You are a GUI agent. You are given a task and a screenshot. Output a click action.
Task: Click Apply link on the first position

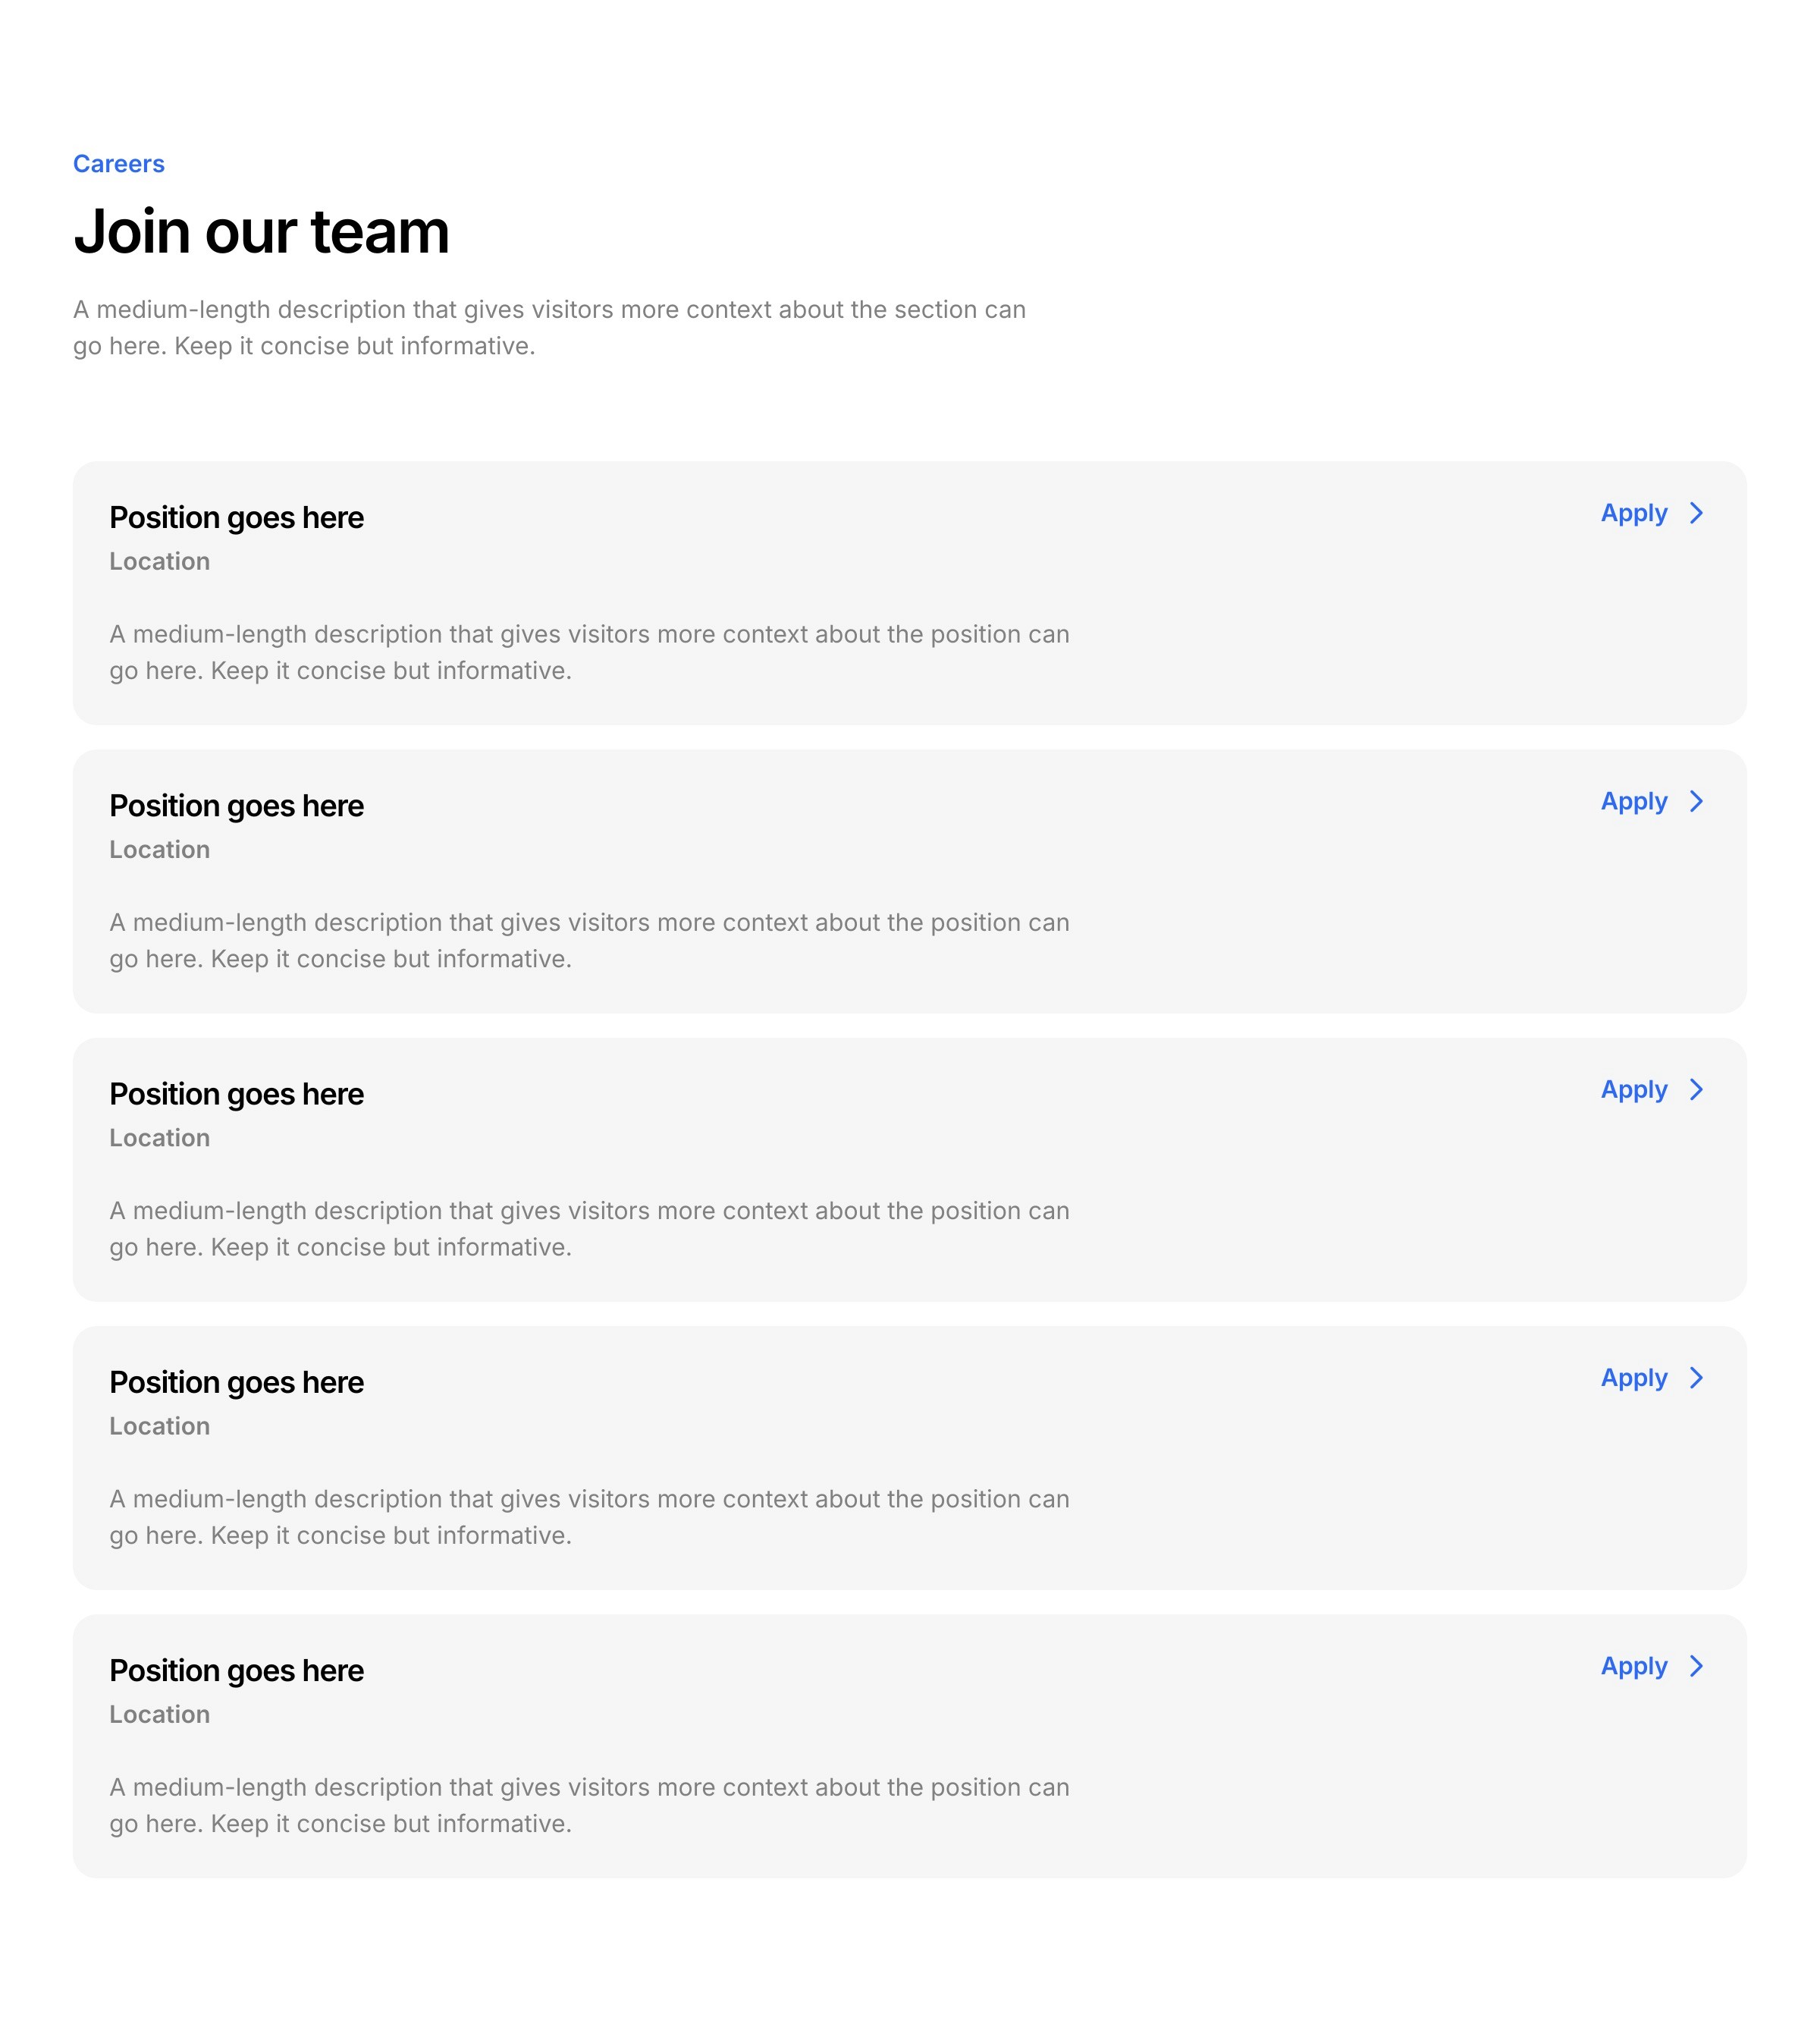pyautogui.click(x=1633, y=514)
